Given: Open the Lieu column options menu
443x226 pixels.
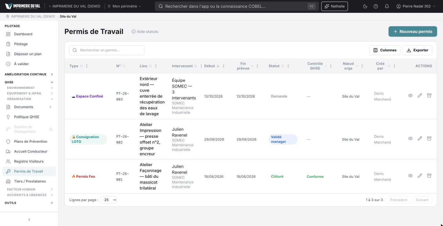Looking at the screenshot, I should click(156, 66).
